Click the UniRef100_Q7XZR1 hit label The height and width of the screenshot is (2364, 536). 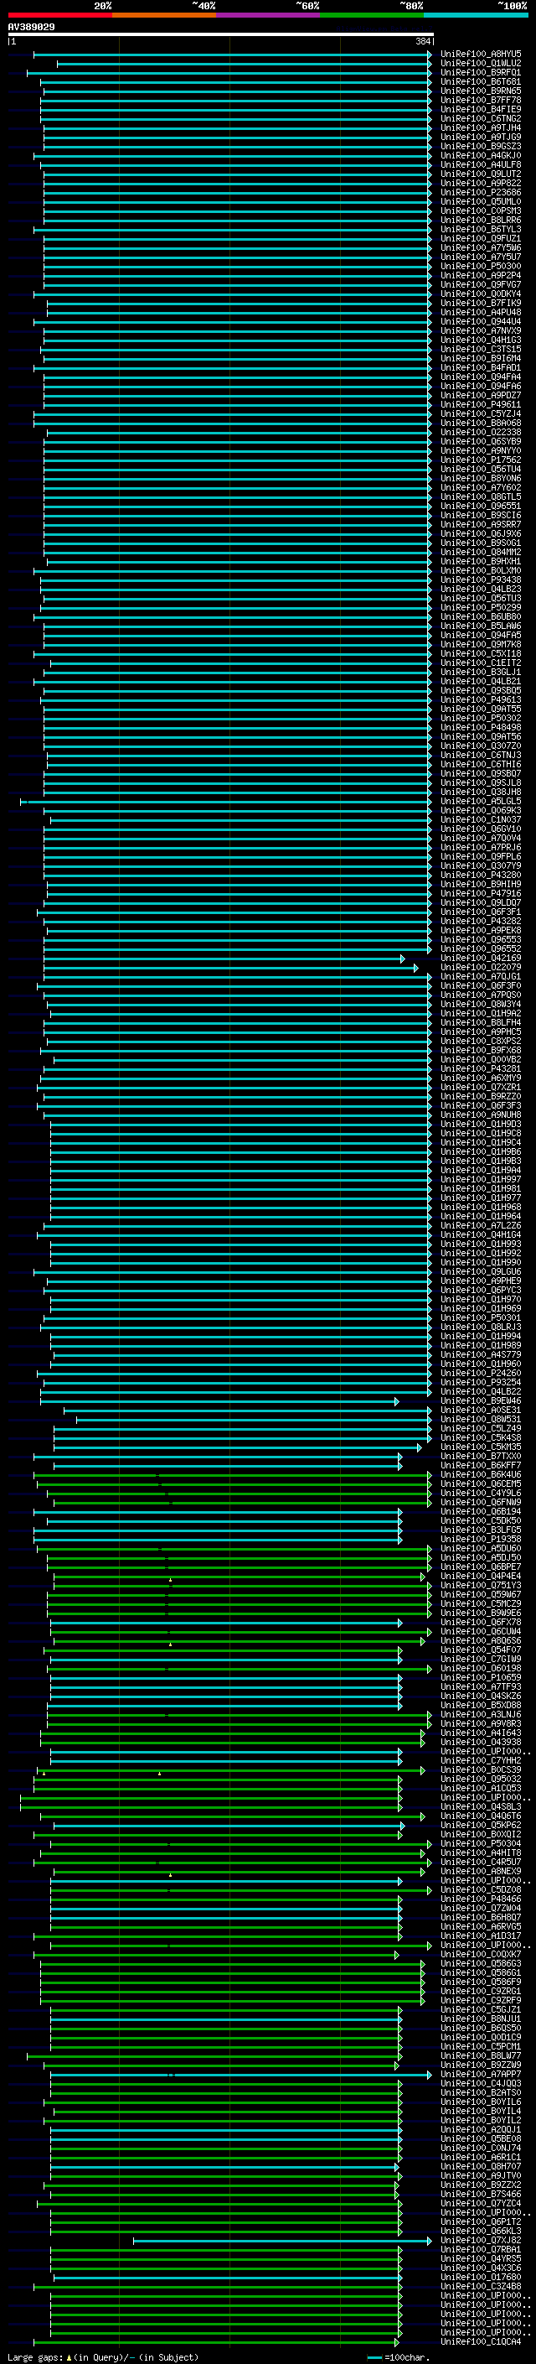[481, 1088]
